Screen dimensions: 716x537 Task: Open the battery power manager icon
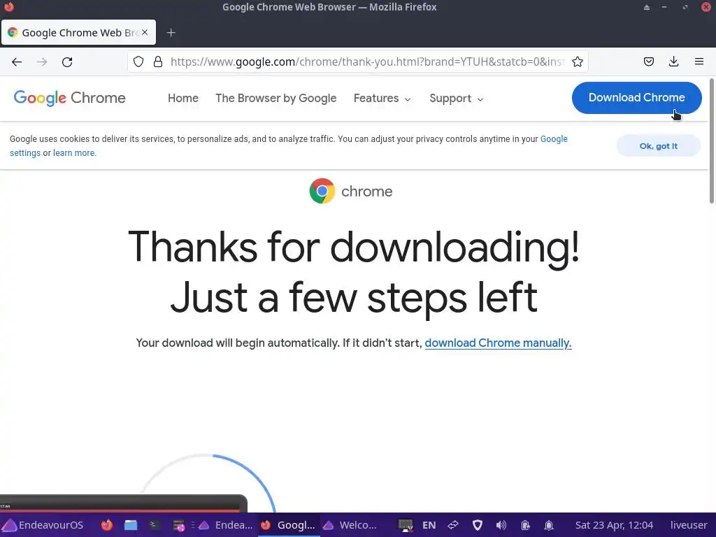(525, 525)
